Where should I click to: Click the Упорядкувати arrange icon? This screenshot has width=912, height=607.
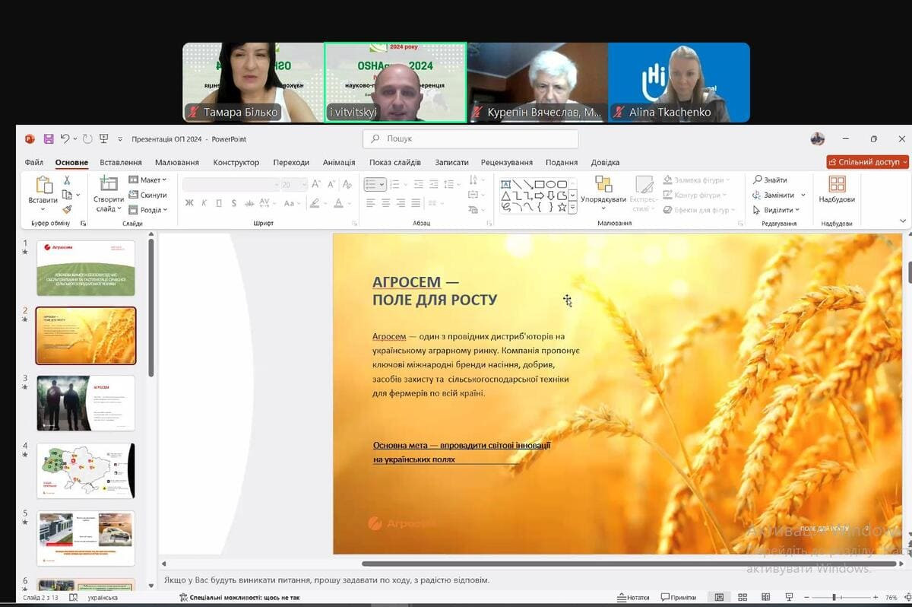(603, 190)
